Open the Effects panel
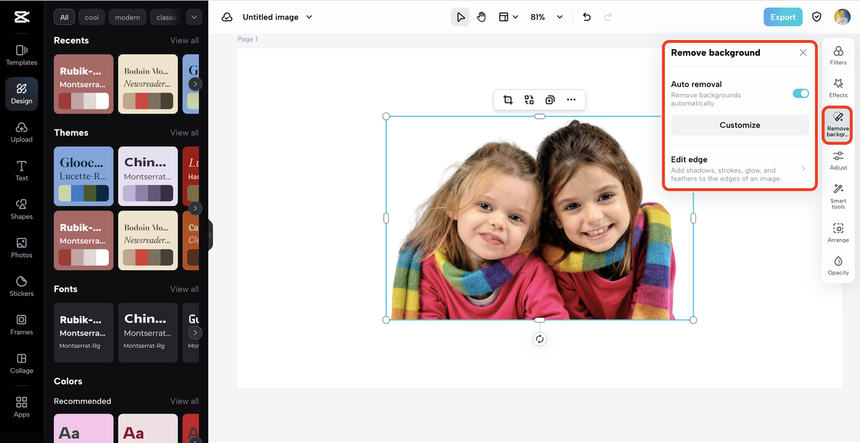Image resolution: width=860 pixels, height=443 pixels. click(x=838, y=87)
